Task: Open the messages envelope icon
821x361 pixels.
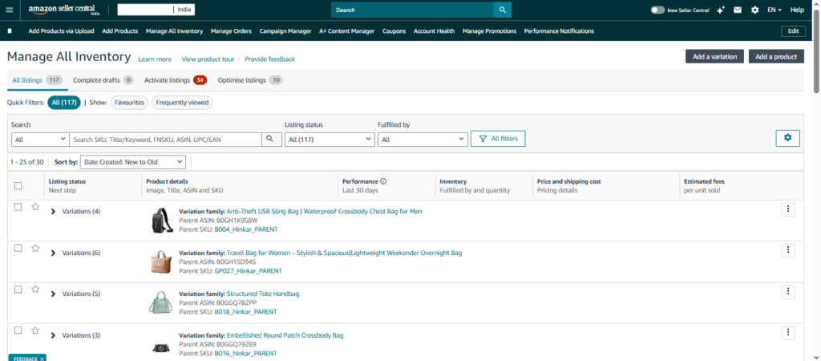Action: [738, 10]
